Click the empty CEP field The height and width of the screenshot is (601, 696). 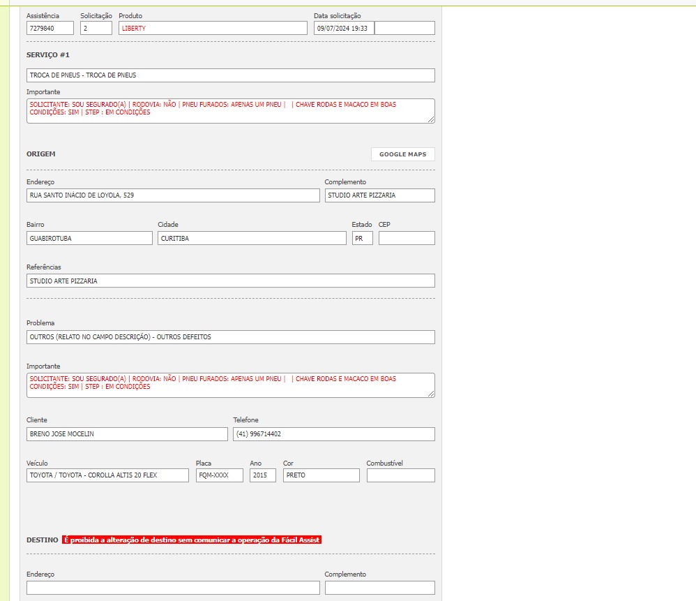point(407,238)
